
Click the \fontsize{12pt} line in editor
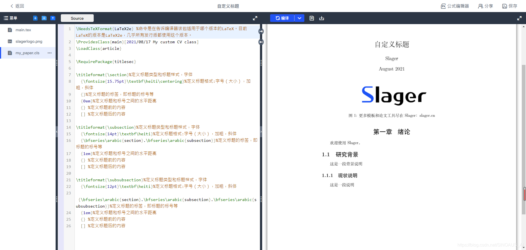click(159, 186)
